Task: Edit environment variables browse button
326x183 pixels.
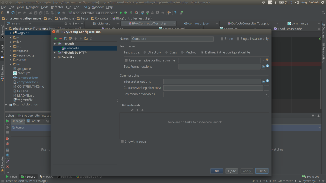Action: [x=266, y=94]
